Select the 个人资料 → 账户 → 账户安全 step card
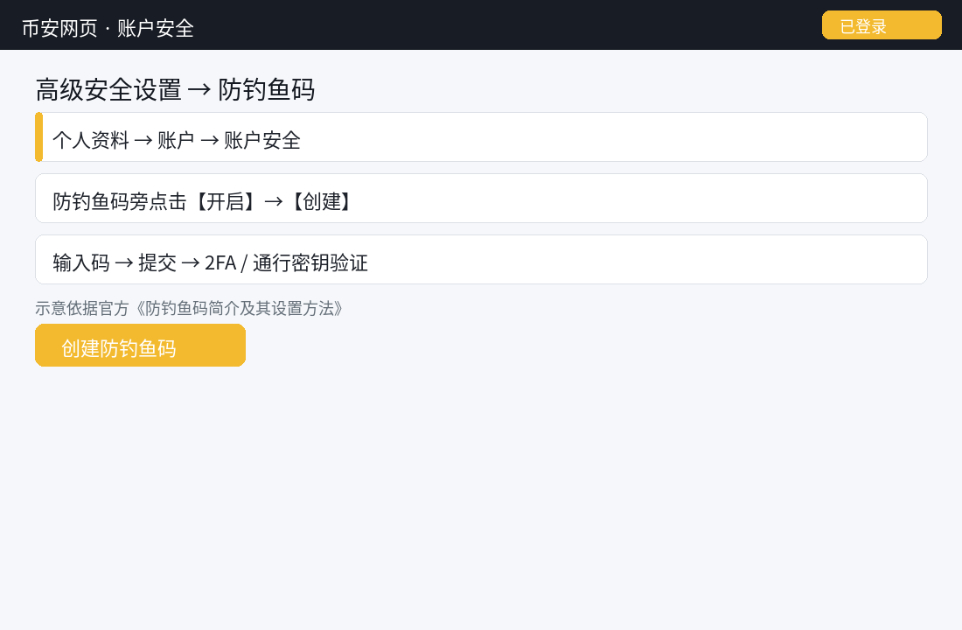The width and height of the screenshot is (962, 630). pyautogui.click(x=481, y=136)
